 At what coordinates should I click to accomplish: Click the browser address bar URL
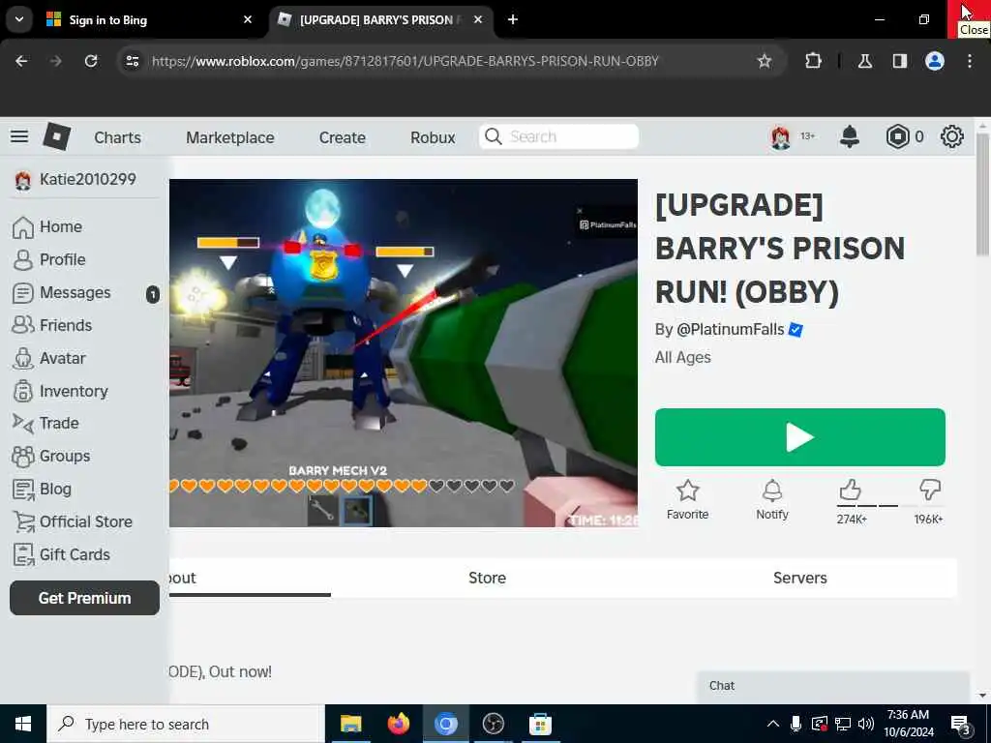pyautogui.click(x=405, y=61)
